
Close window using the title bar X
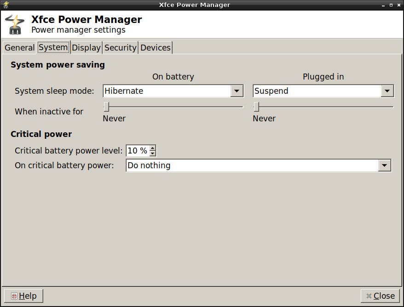[399, 5]
